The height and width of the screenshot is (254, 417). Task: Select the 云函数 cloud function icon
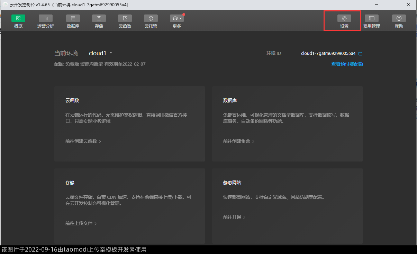tap(125, 18)
